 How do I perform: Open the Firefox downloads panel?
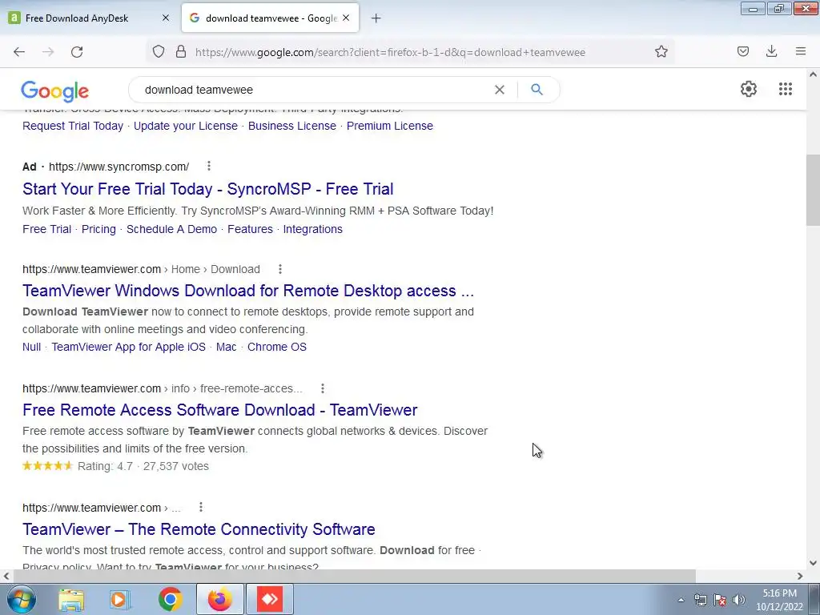tap(771, 51)
